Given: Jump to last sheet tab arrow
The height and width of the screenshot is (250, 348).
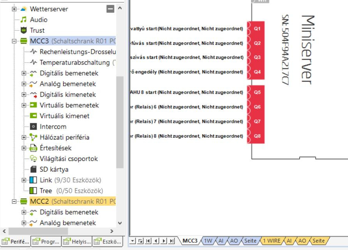Looking at the screenshot, I should (x=172, y=241).
